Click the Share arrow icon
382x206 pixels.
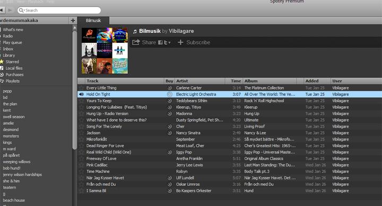136,42
